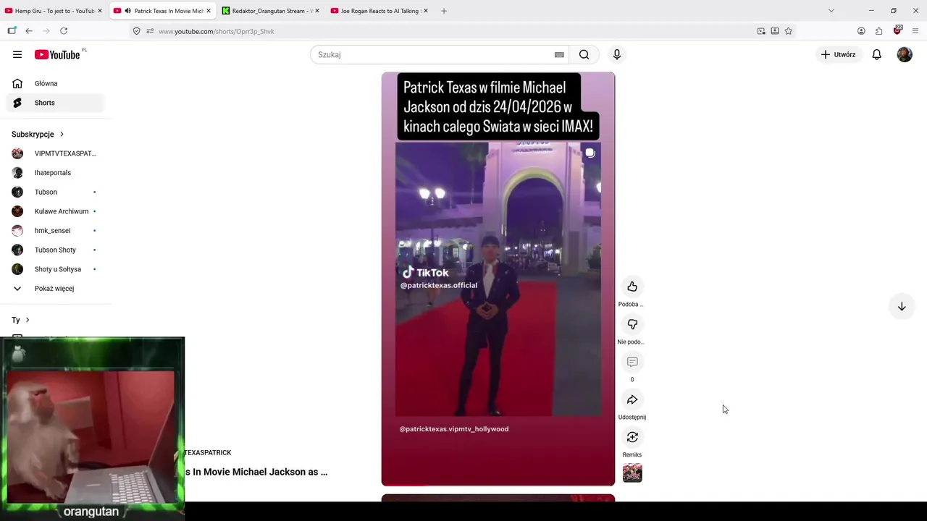Start voice search with the microphone icon
This screenshot has height=521, width=927.
click(x=617, y=54)
